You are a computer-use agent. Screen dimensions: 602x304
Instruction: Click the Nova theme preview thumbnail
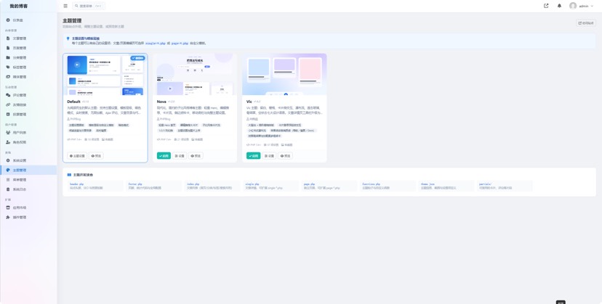coord(195,75)
